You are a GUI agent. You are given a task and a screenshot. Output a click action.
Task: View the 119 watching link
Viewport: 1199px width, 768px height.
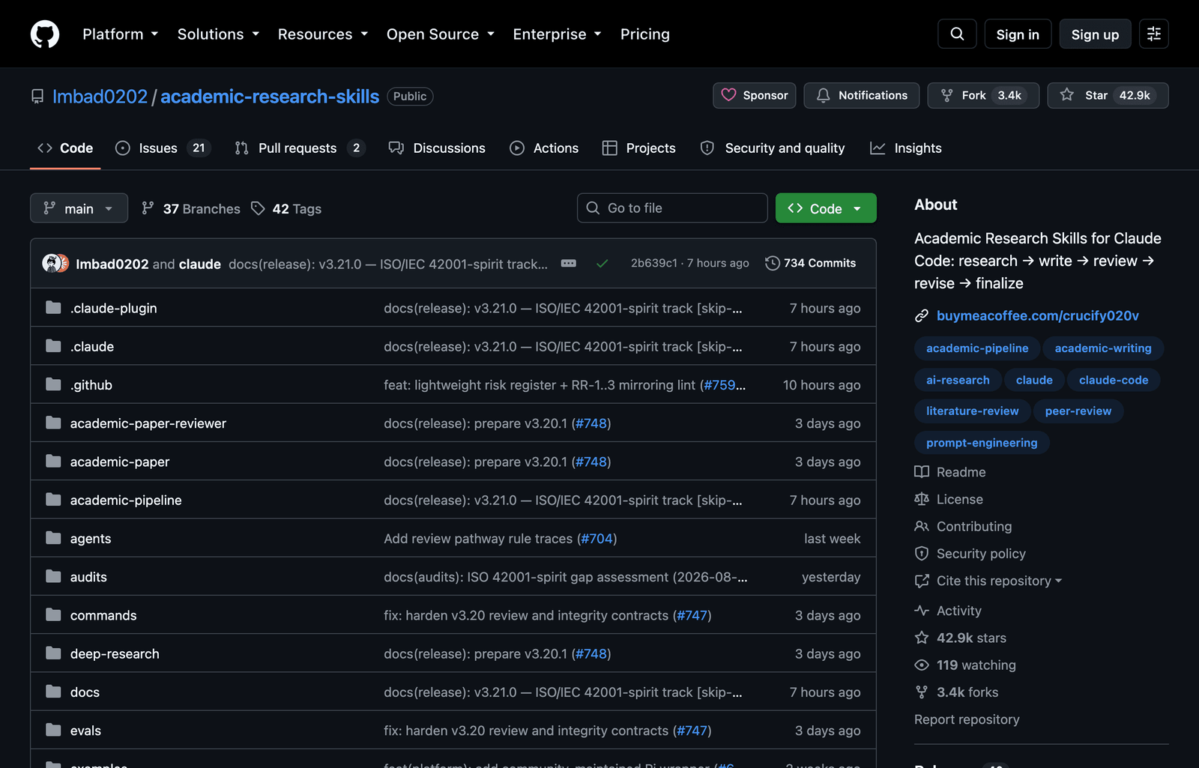[x=965, y=665]
